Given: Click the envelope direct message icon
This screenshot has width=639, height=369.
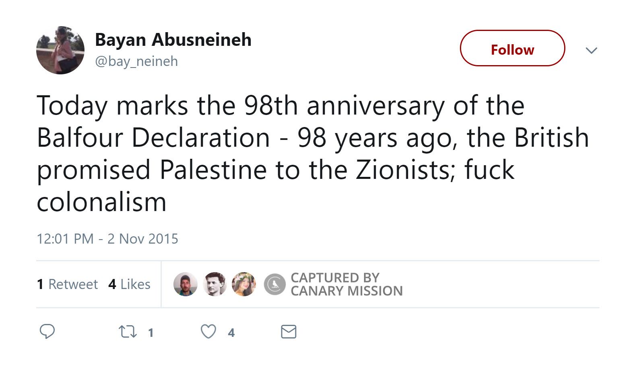Looking at the screenshot, I should (288, 332).
